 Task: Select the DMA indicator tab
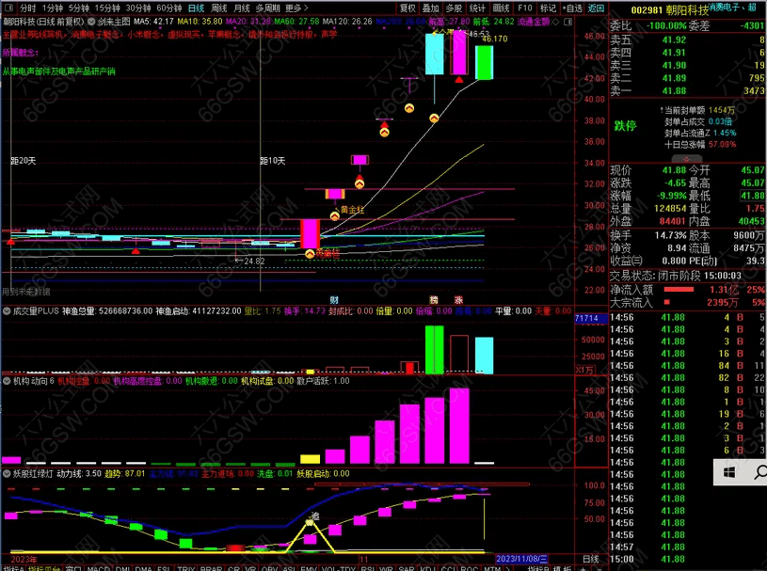(x=143, y=567)
